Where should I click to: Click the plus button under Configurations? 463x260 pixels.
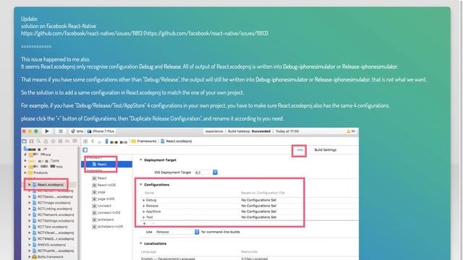[145, 223]
